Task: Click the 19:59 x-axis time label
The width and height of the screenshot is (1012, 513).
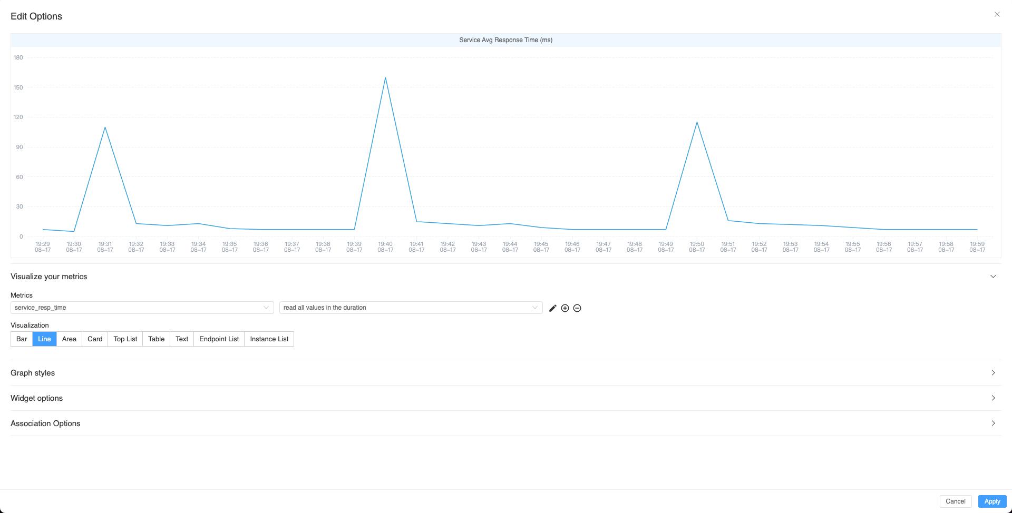Action: [977, 247]
